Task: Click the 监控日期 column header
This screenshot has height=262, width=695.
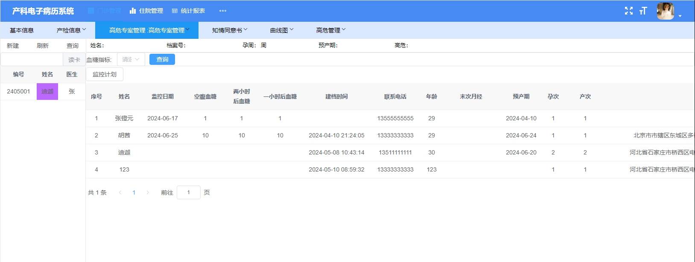Action: 163,96
